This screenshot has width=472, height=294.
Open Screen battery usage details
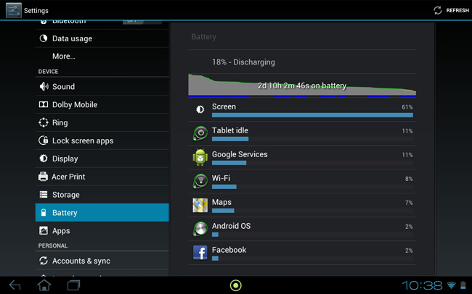coord(302,110)
